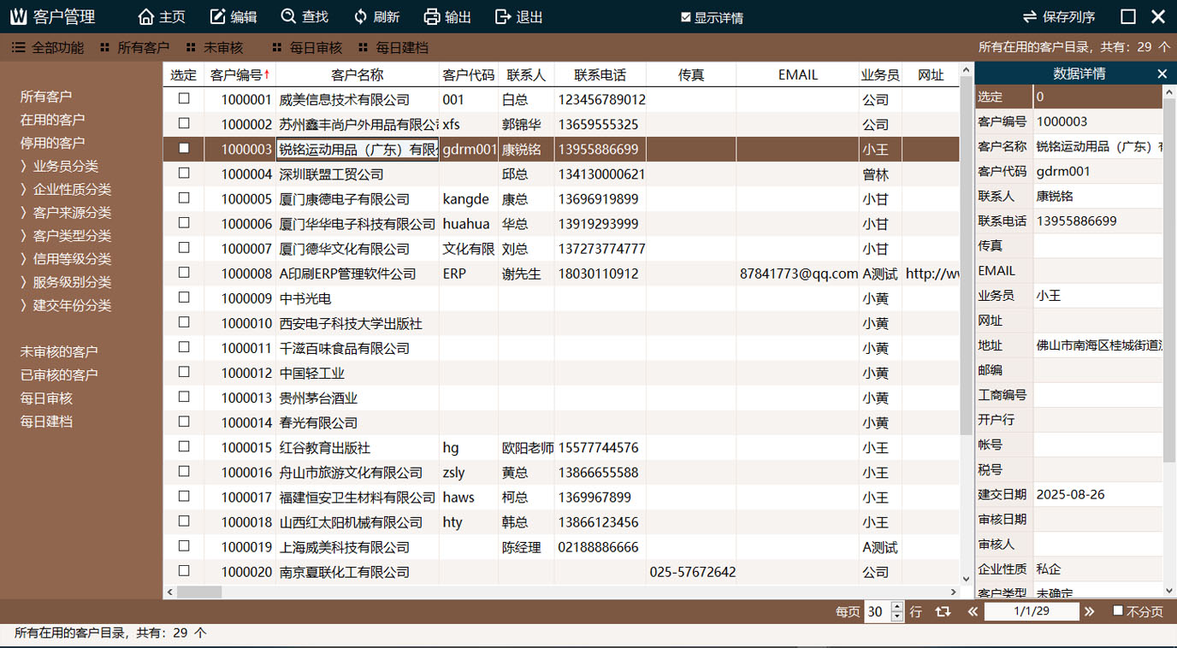Open Search (查找) magnifier tool
1177x648 pixels.
(x=288, y=17)
